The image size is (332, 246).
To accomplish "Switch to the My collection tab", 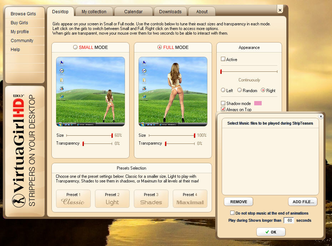I will point(94,12).
